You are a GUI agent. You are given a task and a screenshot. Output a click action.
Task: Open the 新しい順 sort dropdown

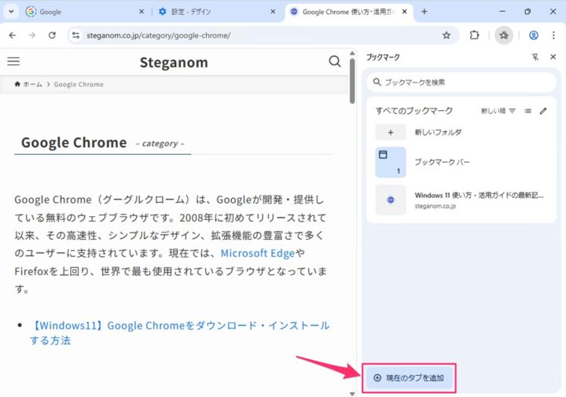tap(498, 111)
